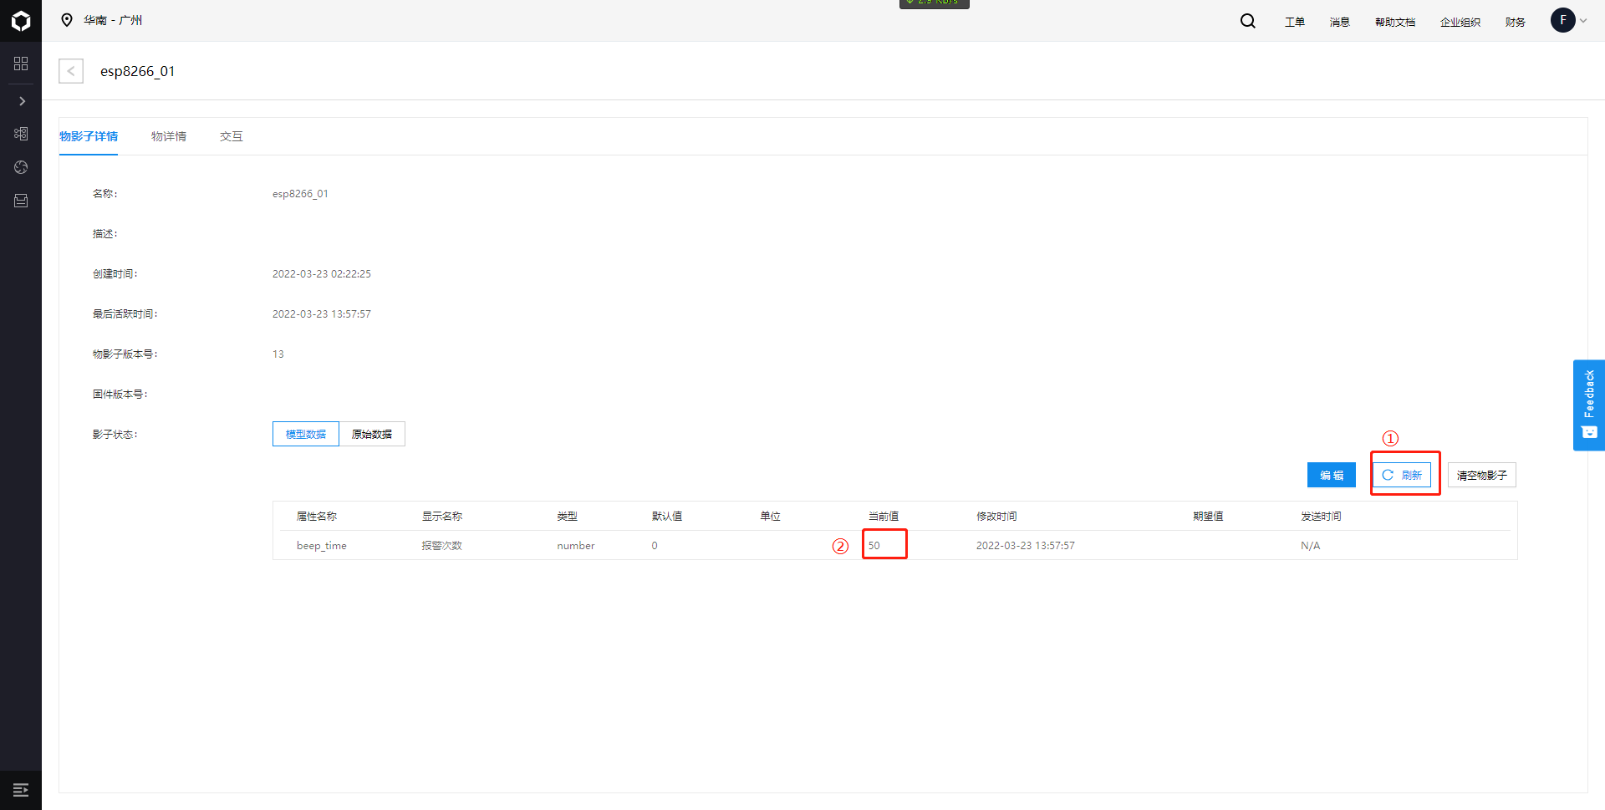Click the esp8266_01 name field value

click(x=300, y=194)
